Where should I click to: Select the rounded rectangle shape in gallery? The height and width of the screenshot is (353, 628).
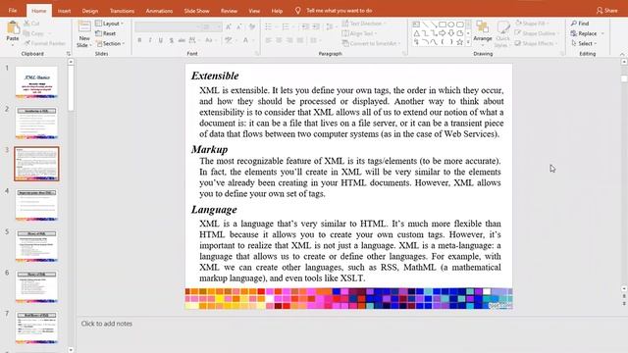[x=460, y=25]
